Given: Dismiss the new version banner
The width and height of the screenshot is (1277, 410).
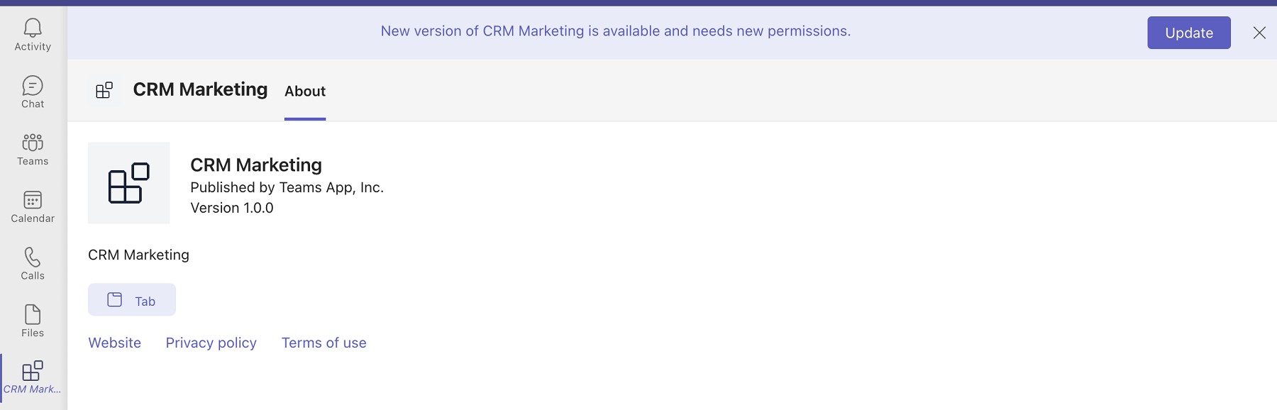Looking at the screenshot, I should (1259, 33).
